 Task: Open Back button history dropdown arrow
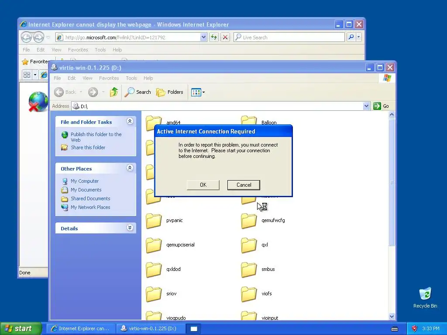tap(81, 92)
